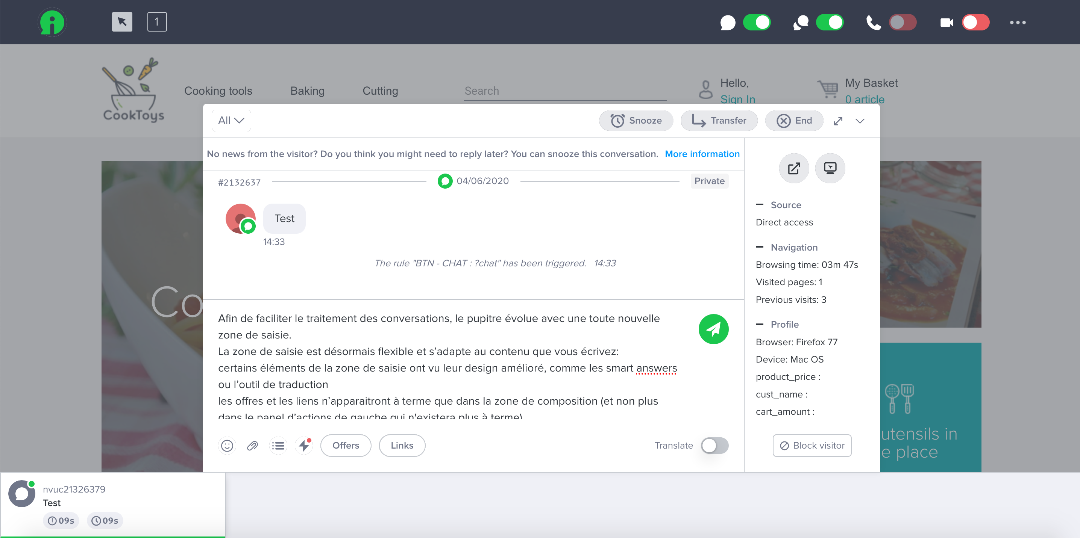Viewport: 1080px width, 538px height.
Task: Toggle video availability switch
Action: [x=975, y=22]
